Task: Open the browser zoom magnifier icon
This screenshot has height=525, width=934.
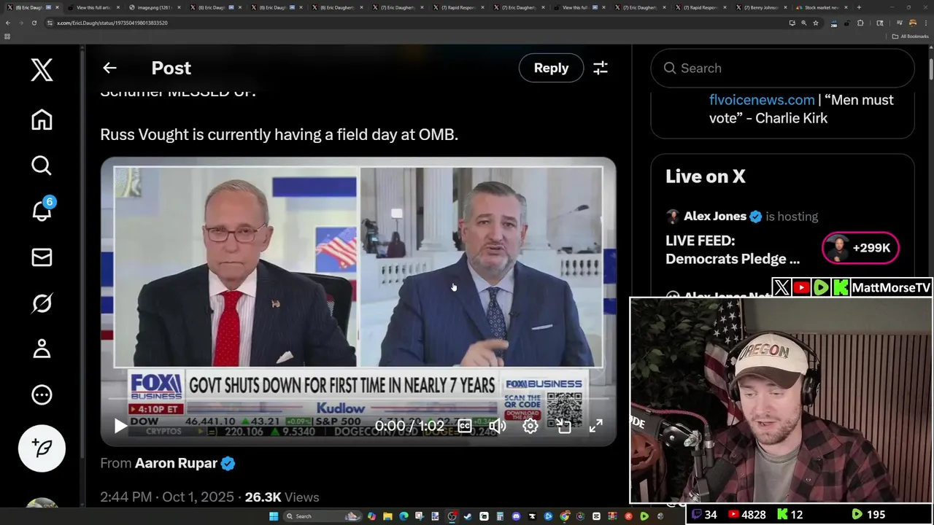Action: pyautogui.click(x=804, y=23)
